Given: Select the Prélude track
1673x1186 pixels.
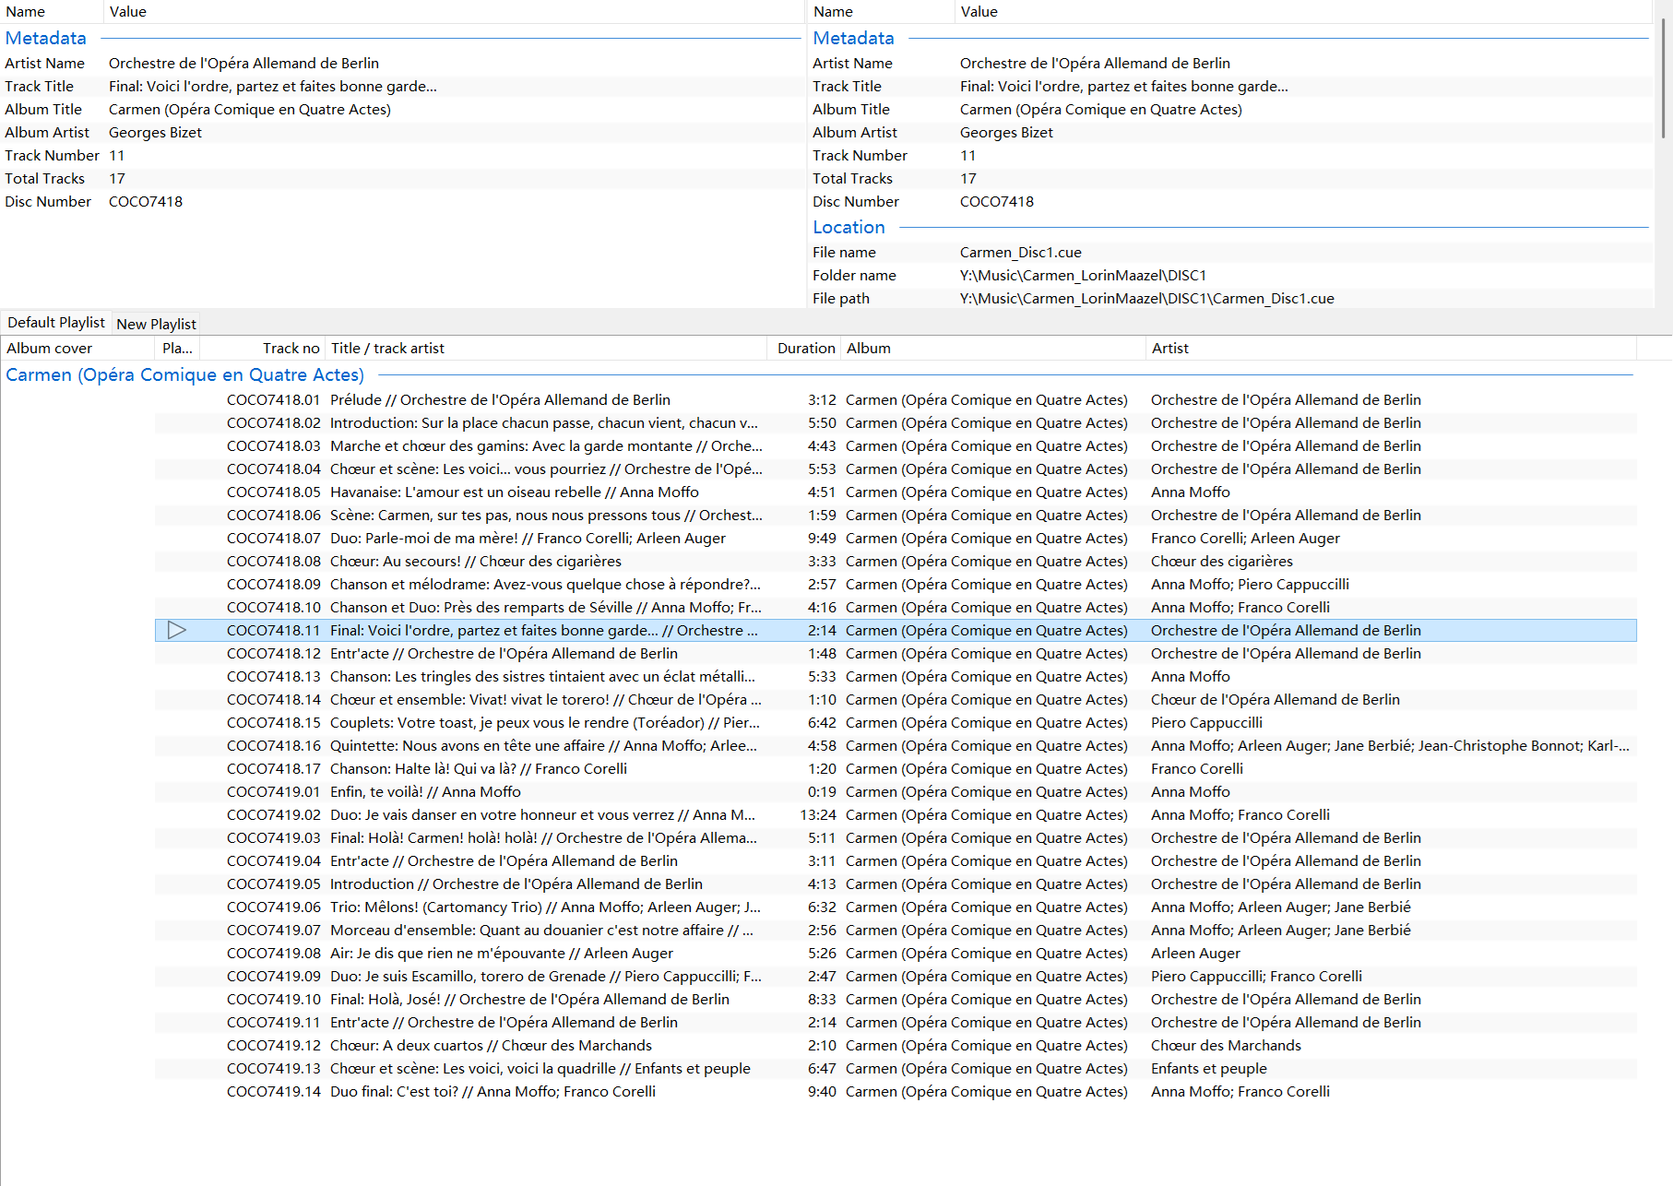Looking at the screenshot, I should point(500,399).
